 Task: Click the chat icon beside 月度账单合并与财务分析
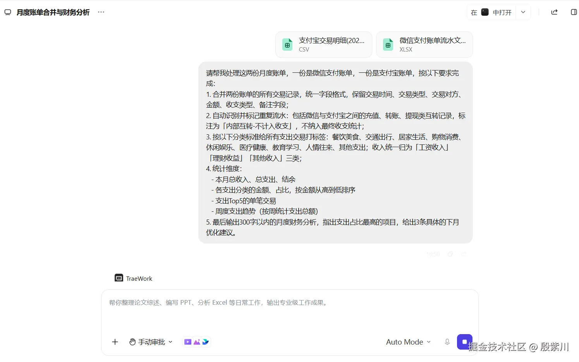click(x=8, y=12)
